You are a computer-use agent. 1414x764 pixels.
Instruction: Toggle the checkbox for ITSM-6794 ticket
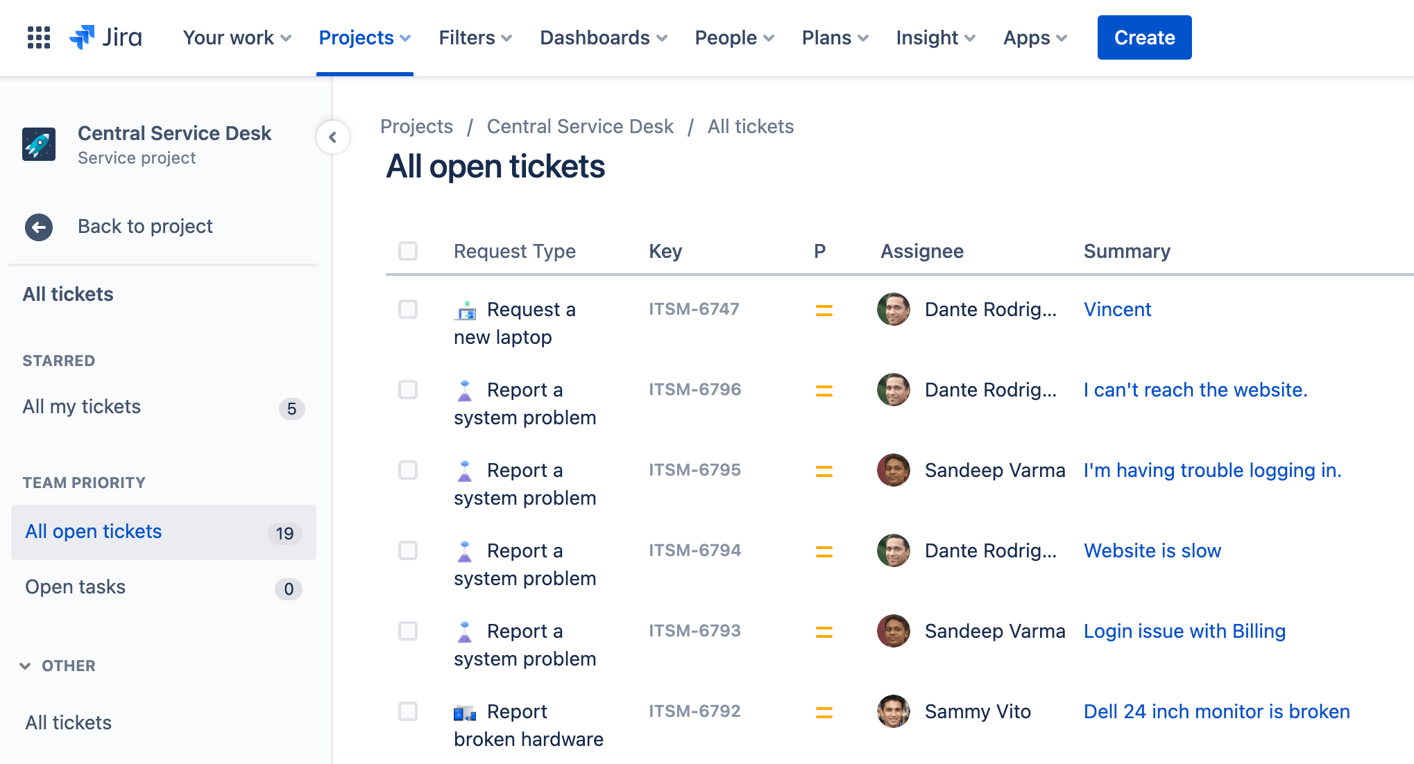pyautogui.click(x=408, y=550)
